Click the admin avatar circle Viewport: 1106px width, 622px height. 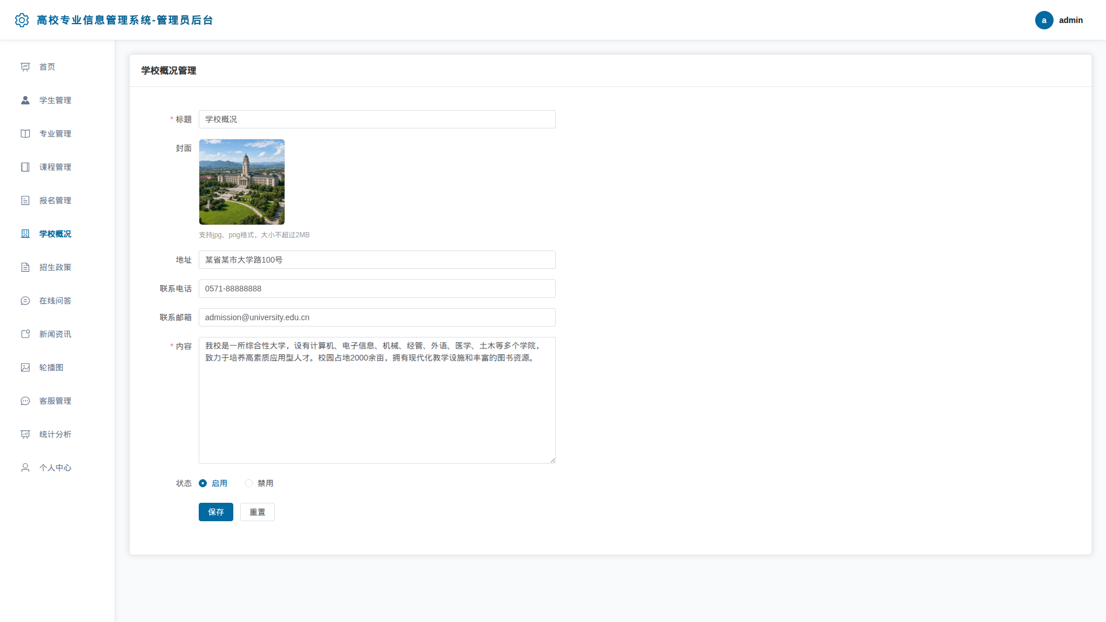(1044, 20)
